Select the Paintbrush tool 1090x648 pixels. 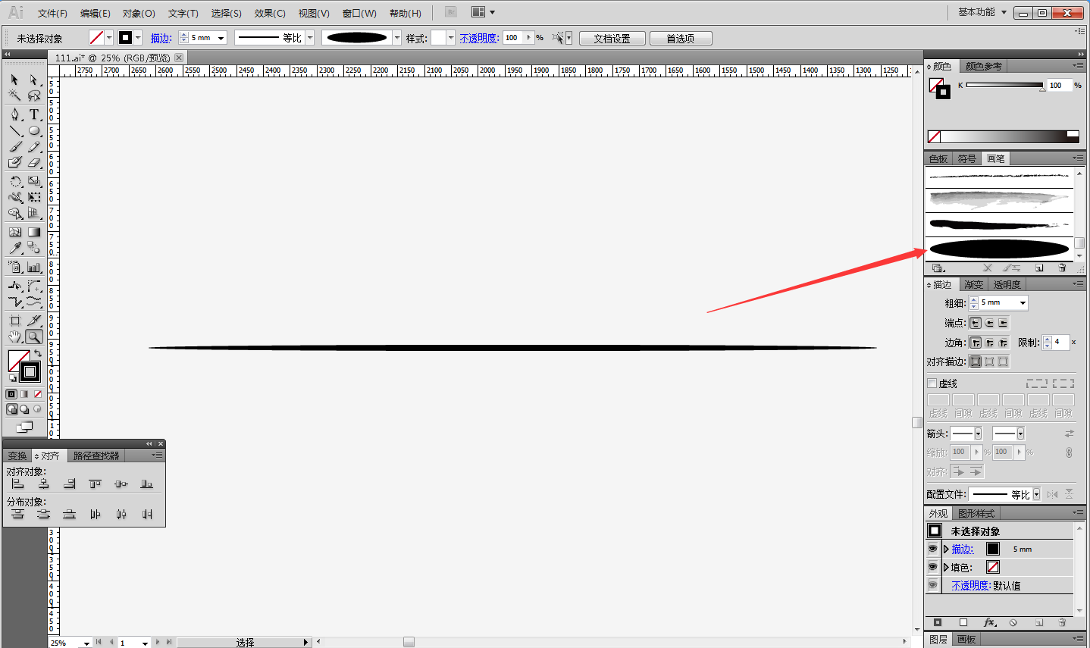pos(14,147)
